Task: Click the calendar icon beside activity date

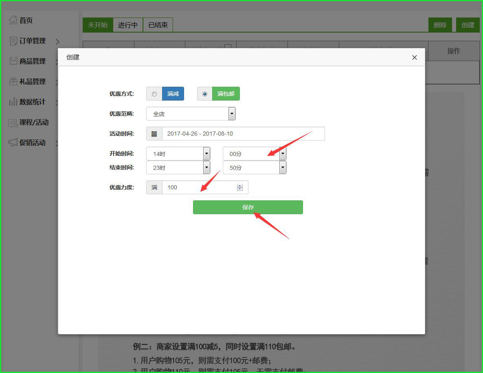Action: [x=154, y=134]
